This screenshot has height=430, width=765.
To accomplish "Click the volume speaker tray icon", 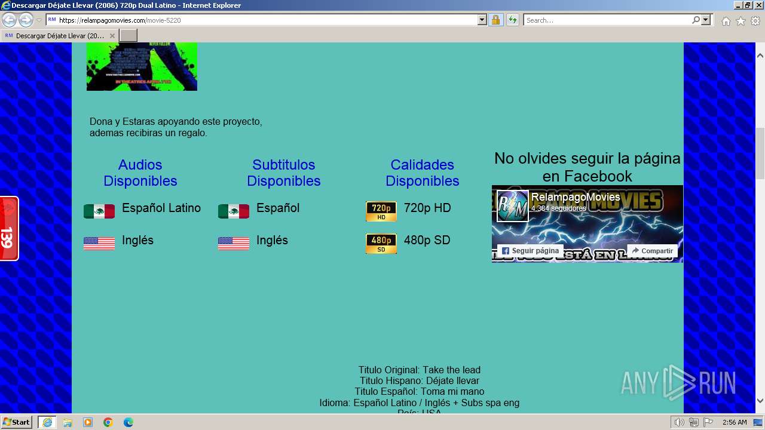I will pos(680,422).
